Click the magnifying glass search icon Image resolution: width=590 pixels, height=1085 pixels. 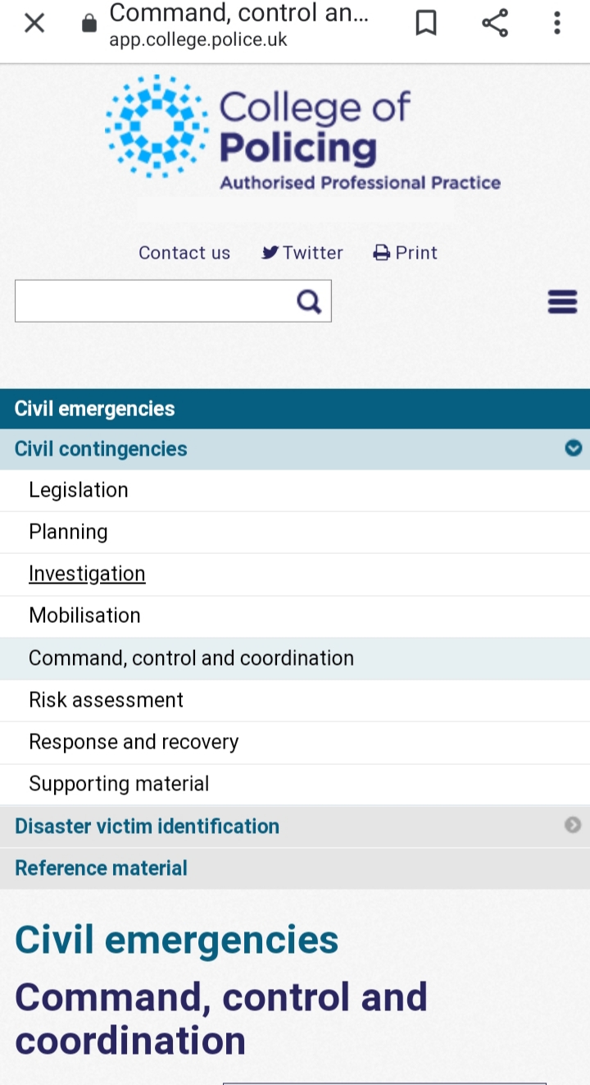[309, 302]
